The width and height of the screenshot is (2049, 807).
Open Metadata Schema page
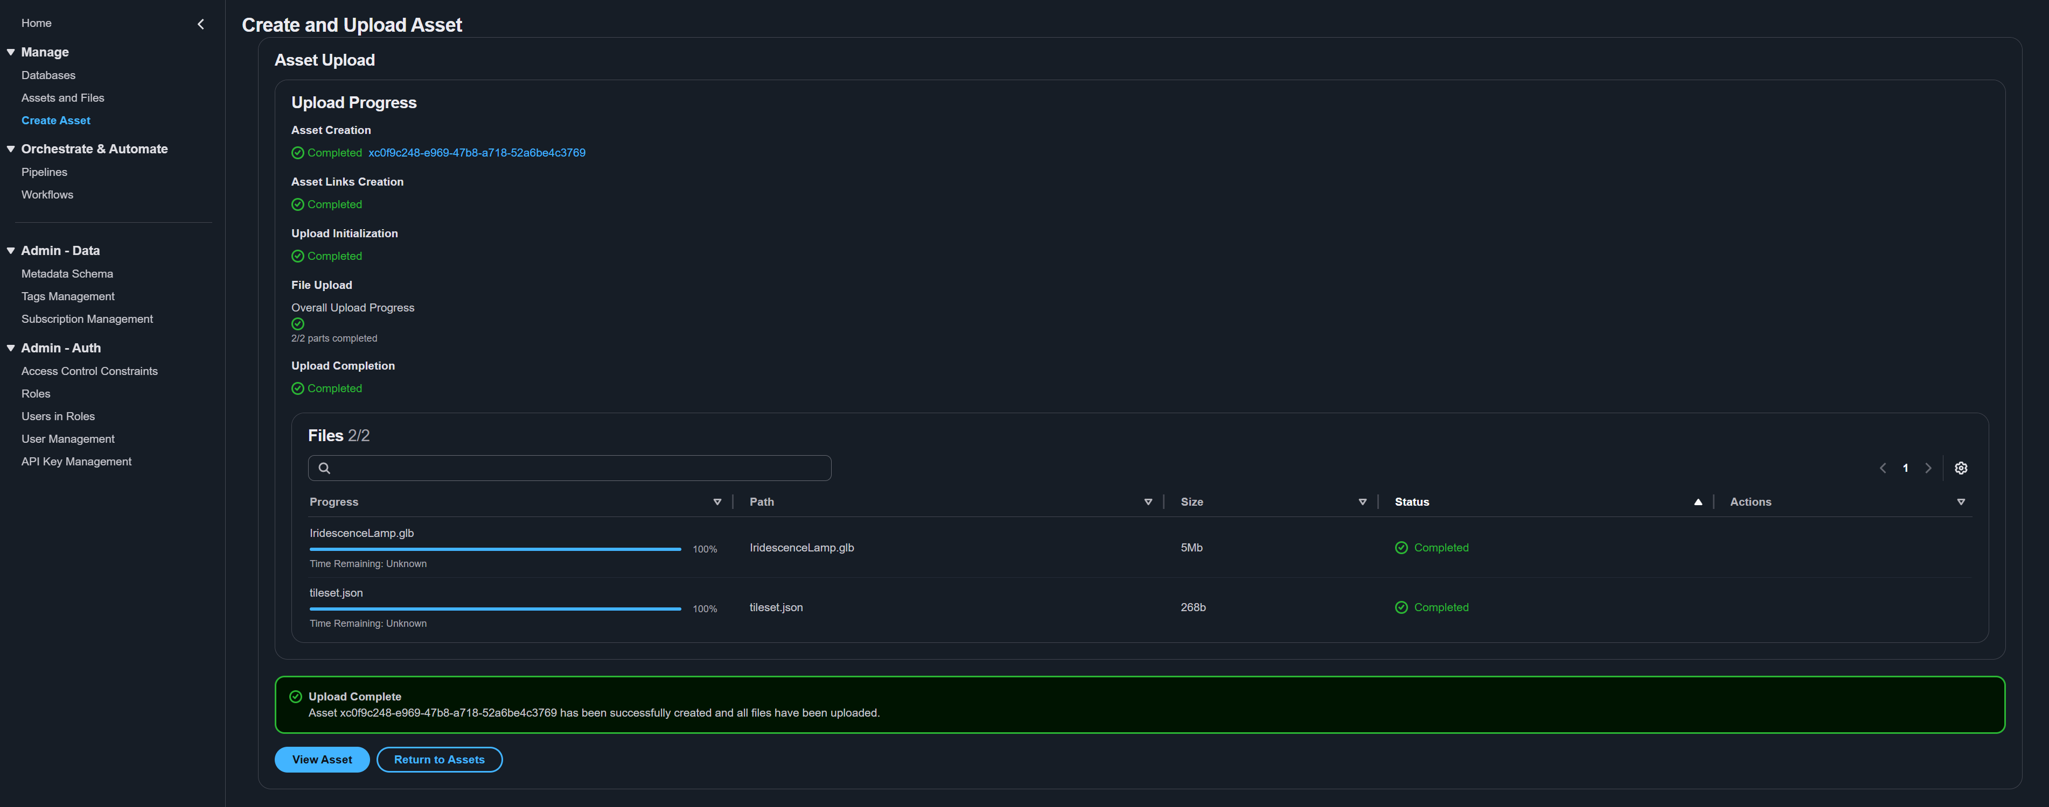(x=67, y=274)
